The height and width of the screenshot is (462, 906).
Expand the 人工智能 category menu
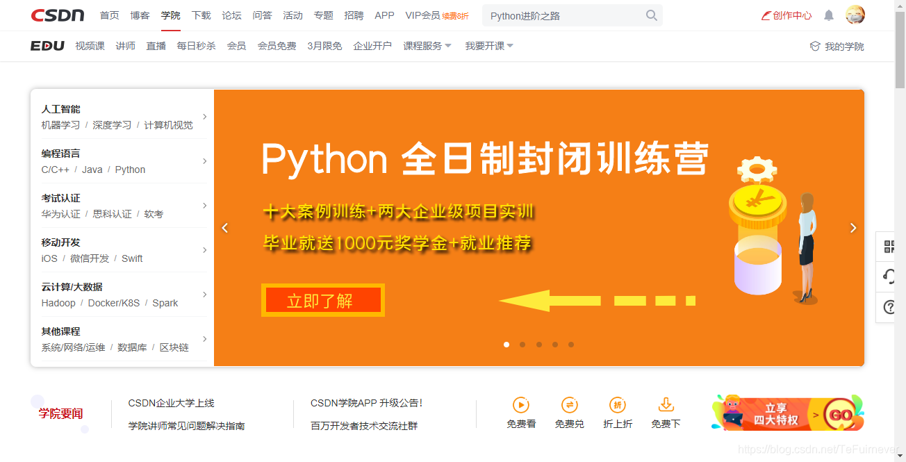(x=63, y=108)
